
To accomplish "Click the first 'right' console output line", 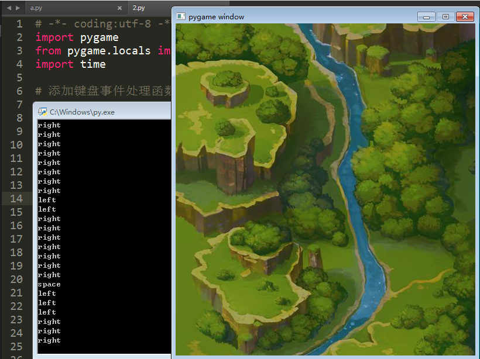I will pyautogui.click(x=49, y=125).
